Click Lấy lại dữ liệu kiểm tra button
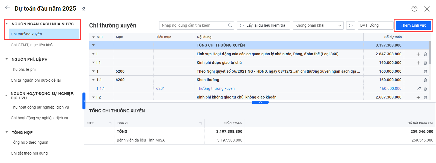Screen dimensions: 436x163 click(x=263, y=26)
